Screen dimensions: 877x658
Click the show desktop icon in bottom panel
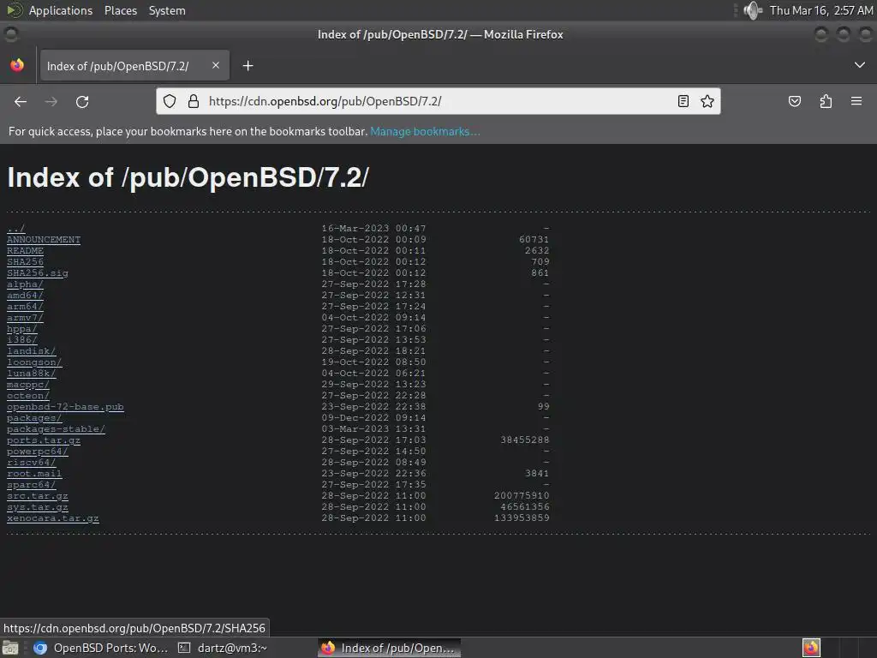pos(10,648)
